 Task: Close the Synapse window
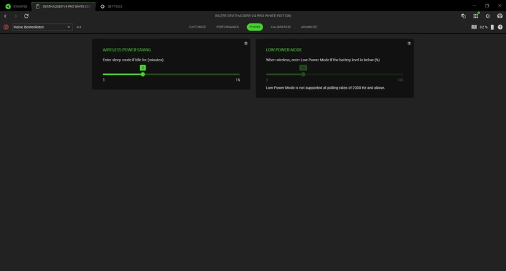pyautogui.click(x=500, y=6)
